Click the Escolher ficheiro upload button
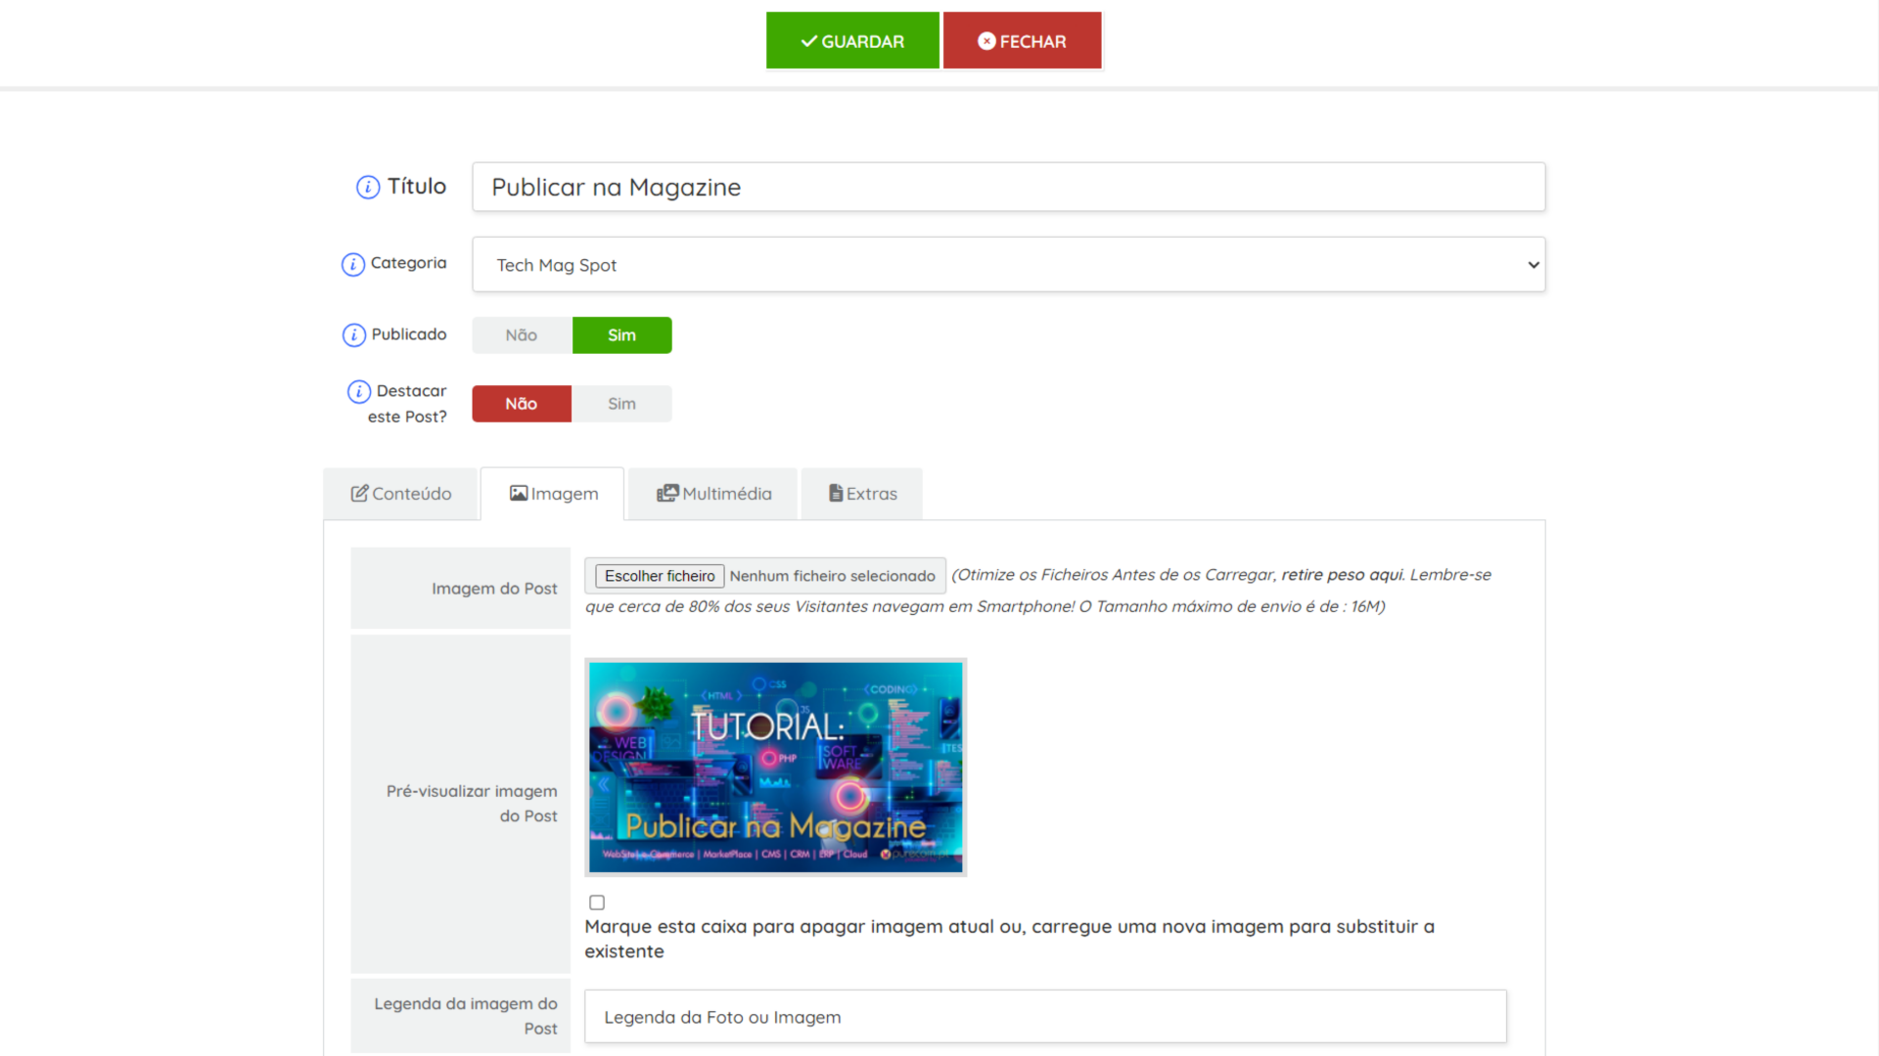1879x1056 pixels. pyautogui.click(x=660, y=576)
